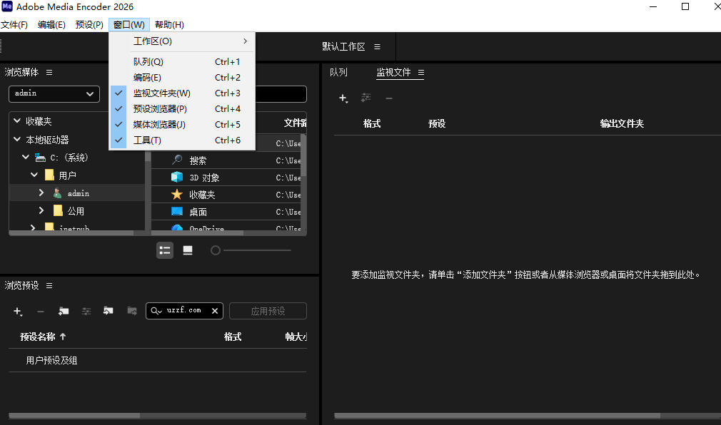
Task: Click the watch folder settings icon
Action: [366, 98]
